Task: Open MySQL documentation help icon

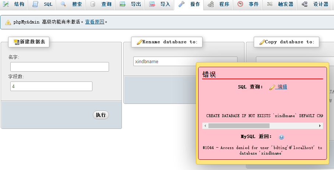Action: tap(281, 137)
